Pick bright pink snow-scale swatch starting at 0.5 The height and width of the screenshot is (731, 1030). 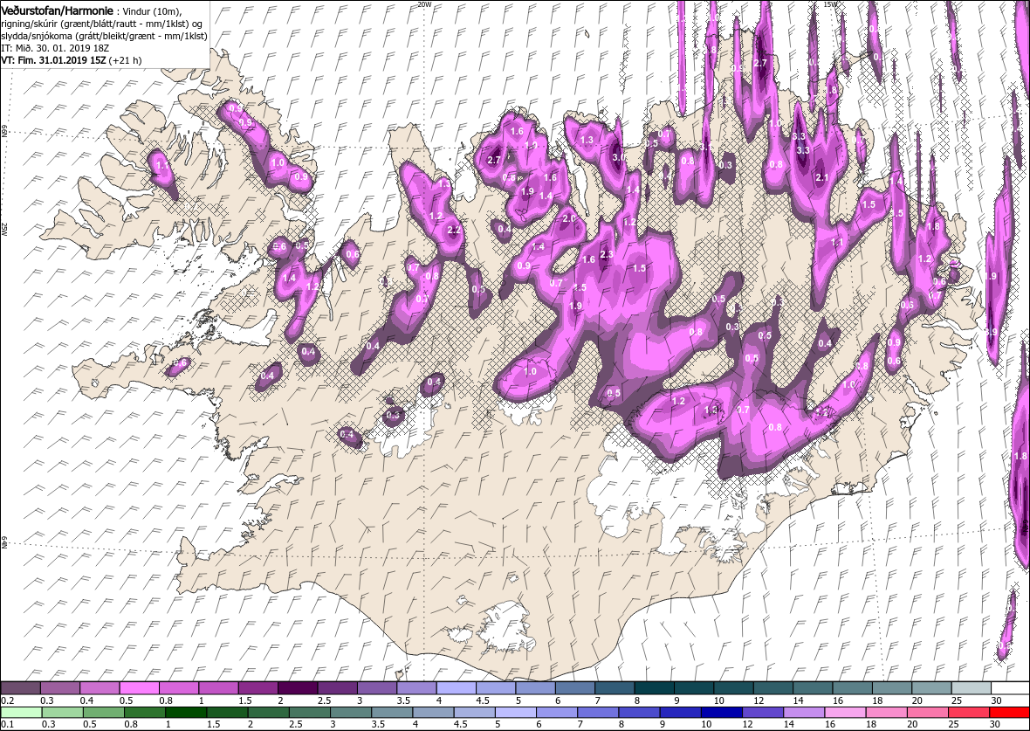click(140, 687)
